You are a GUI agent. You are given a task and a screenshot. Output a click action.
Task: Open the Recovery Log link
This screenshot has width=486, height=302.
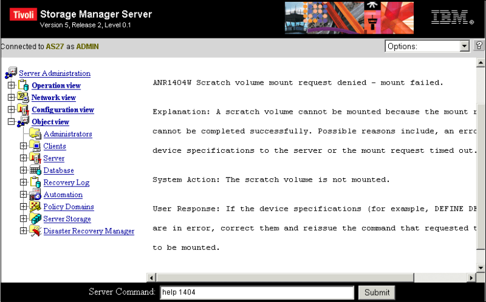(x=66, y=182)
